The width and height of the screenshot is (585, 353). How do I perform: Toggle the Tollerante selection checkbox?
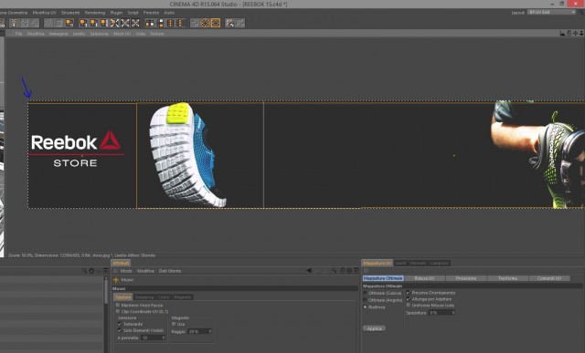click(x=120, y=324)
